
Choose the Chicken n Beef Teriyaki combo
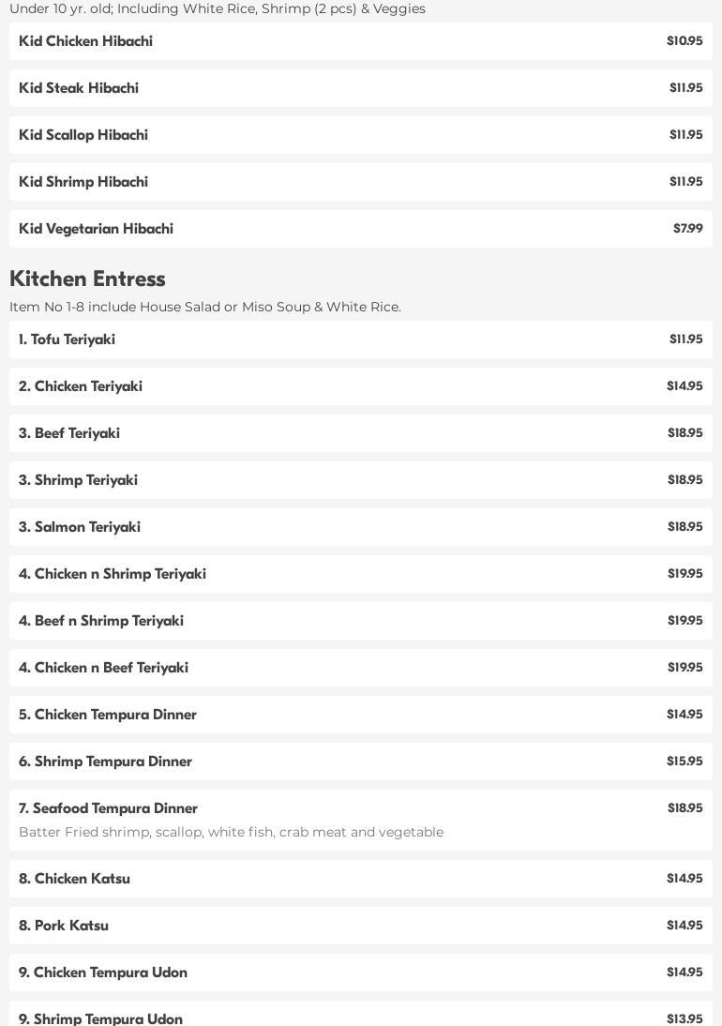[x=360, y=668]
